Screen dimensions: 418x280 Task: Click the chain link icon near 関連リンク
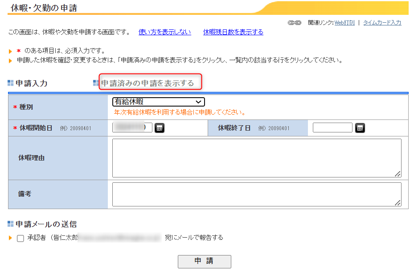point(294,23)
